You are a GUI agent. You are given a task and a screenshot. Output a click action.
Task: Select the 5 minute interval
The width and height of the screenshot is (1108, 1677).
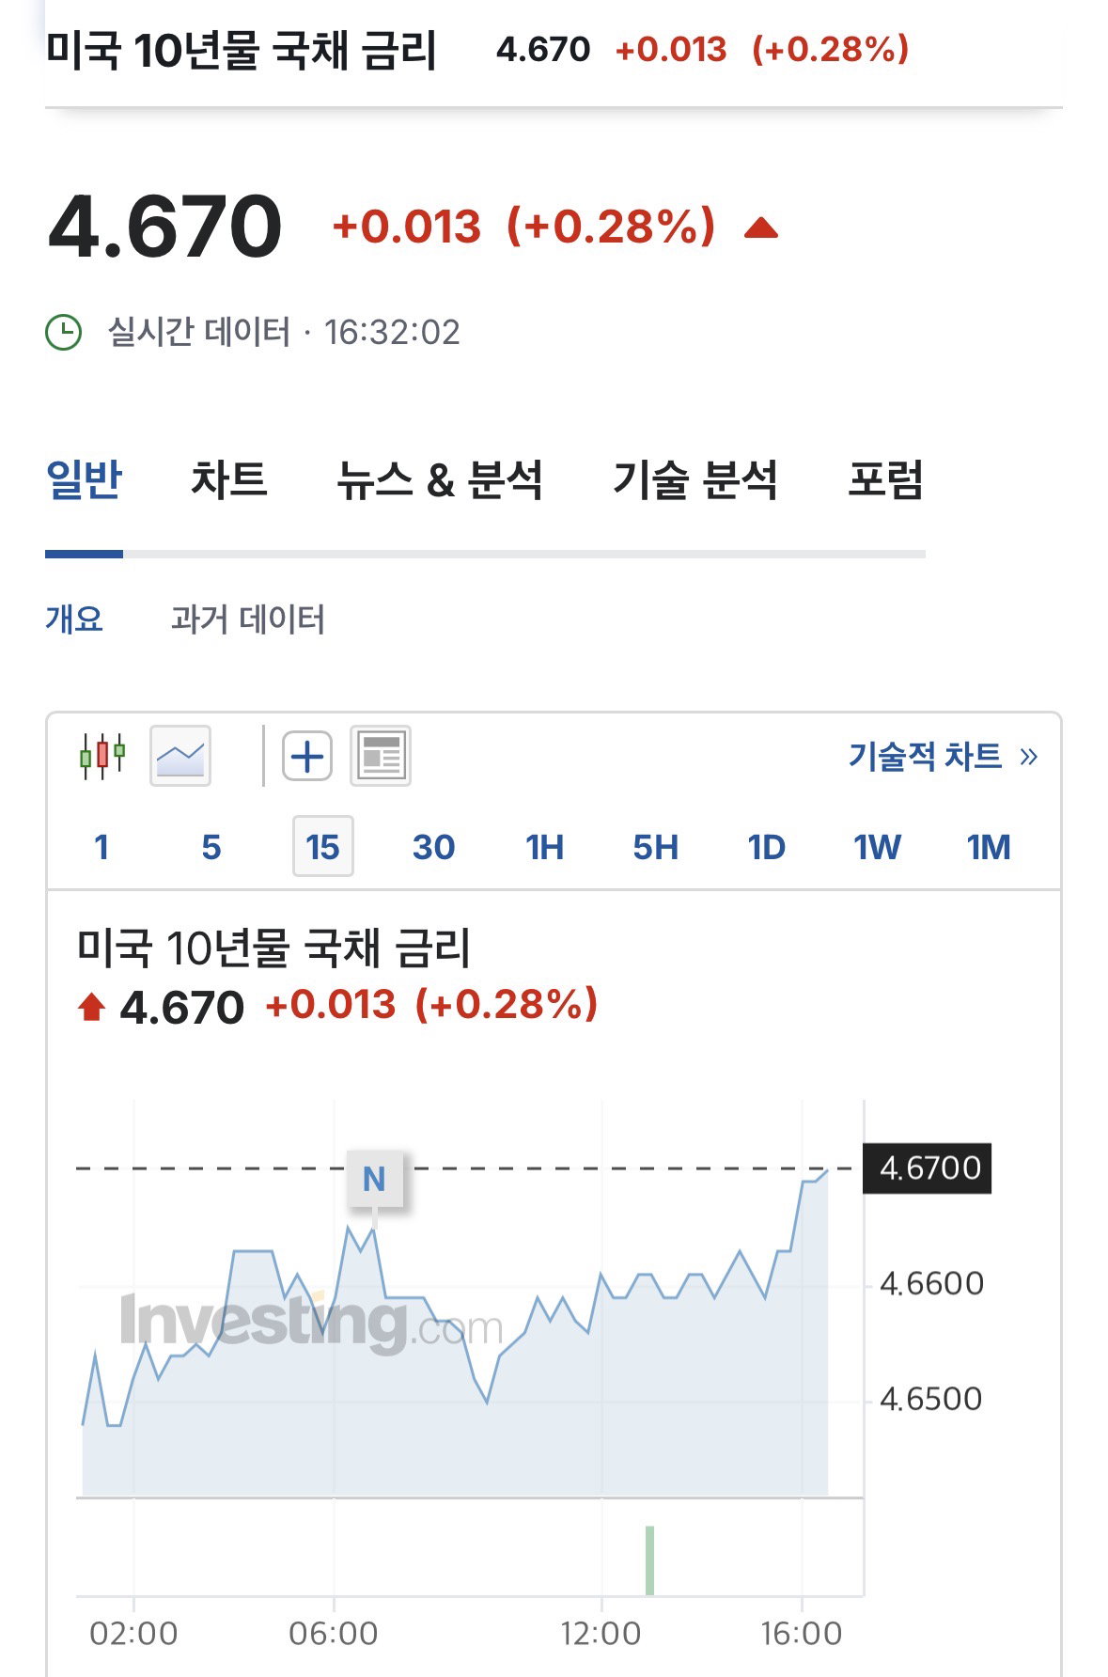point(211,847)
